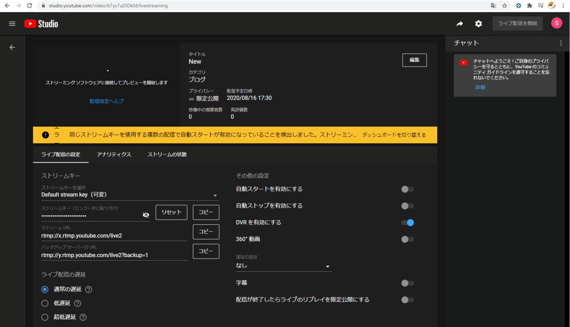Image resolution: width=570 pixels, height=327 pixels.
Task: Open Default stream key dropdown
Action: tap(130, 195)
